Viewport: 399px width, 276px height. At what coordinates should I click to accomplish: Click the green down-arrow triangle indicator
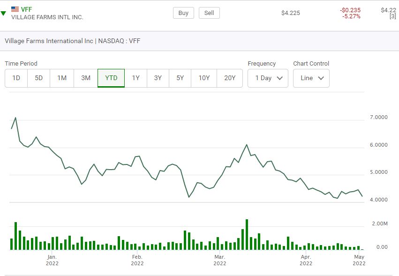click(3, 14)
